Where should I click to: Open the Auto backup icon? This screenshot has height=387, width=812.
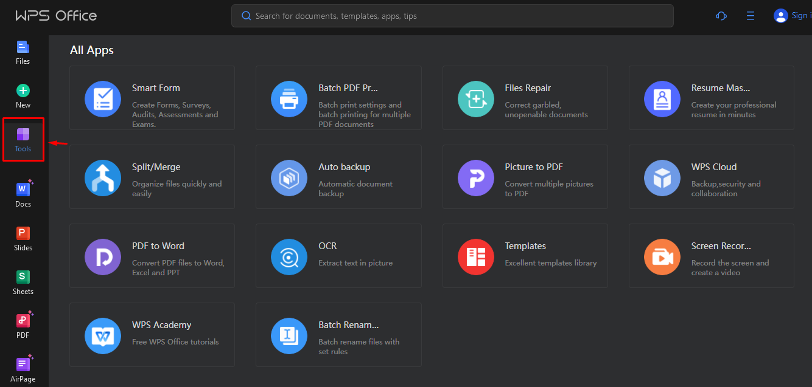289,177
